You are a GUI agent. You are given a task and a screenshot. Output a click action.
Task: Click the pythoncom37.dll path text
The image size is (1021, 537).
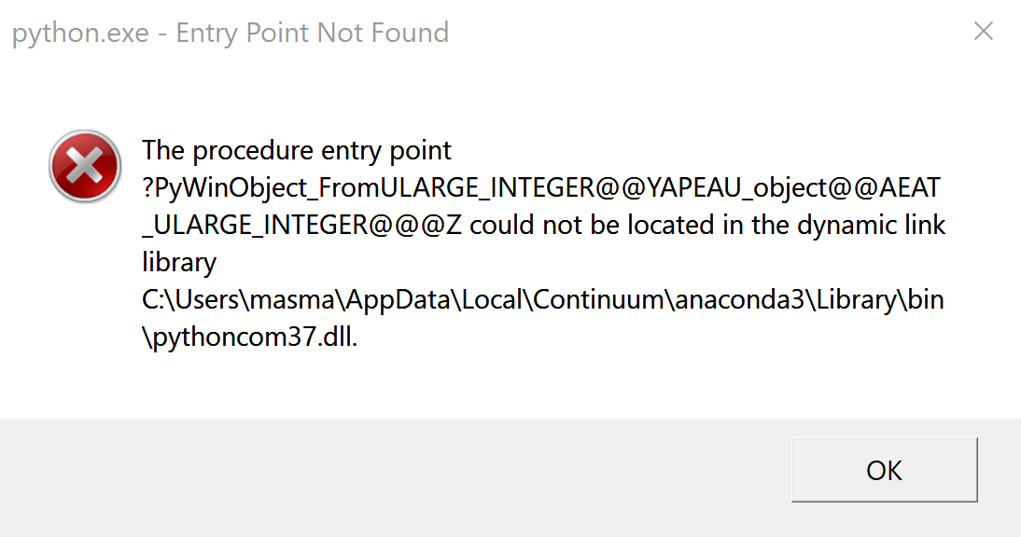point(248,337)
